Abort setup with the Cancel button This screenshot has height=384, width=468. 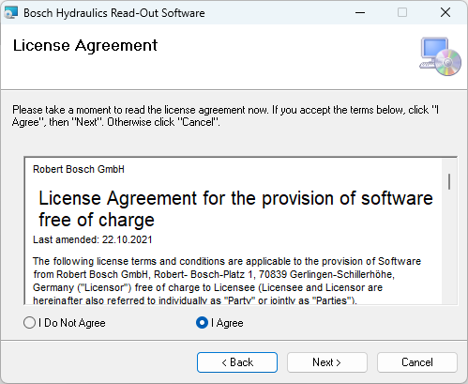click(417, 362)
